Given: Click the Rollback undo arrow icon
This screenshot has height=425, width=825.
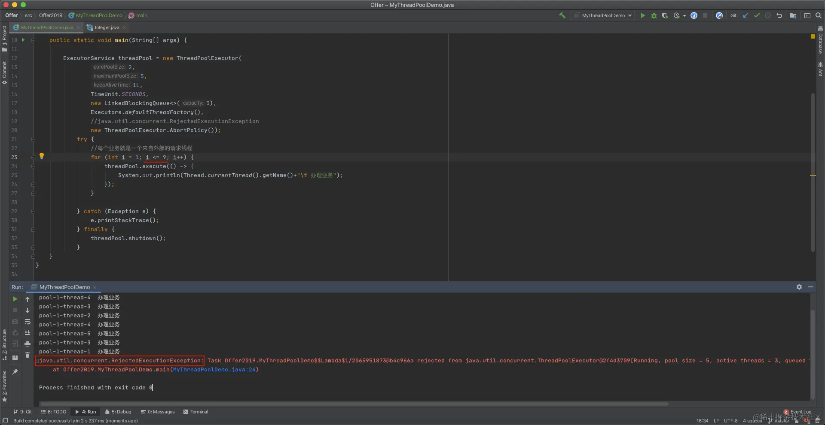Looking at the screenshot, I should click(x=779, y=15).
